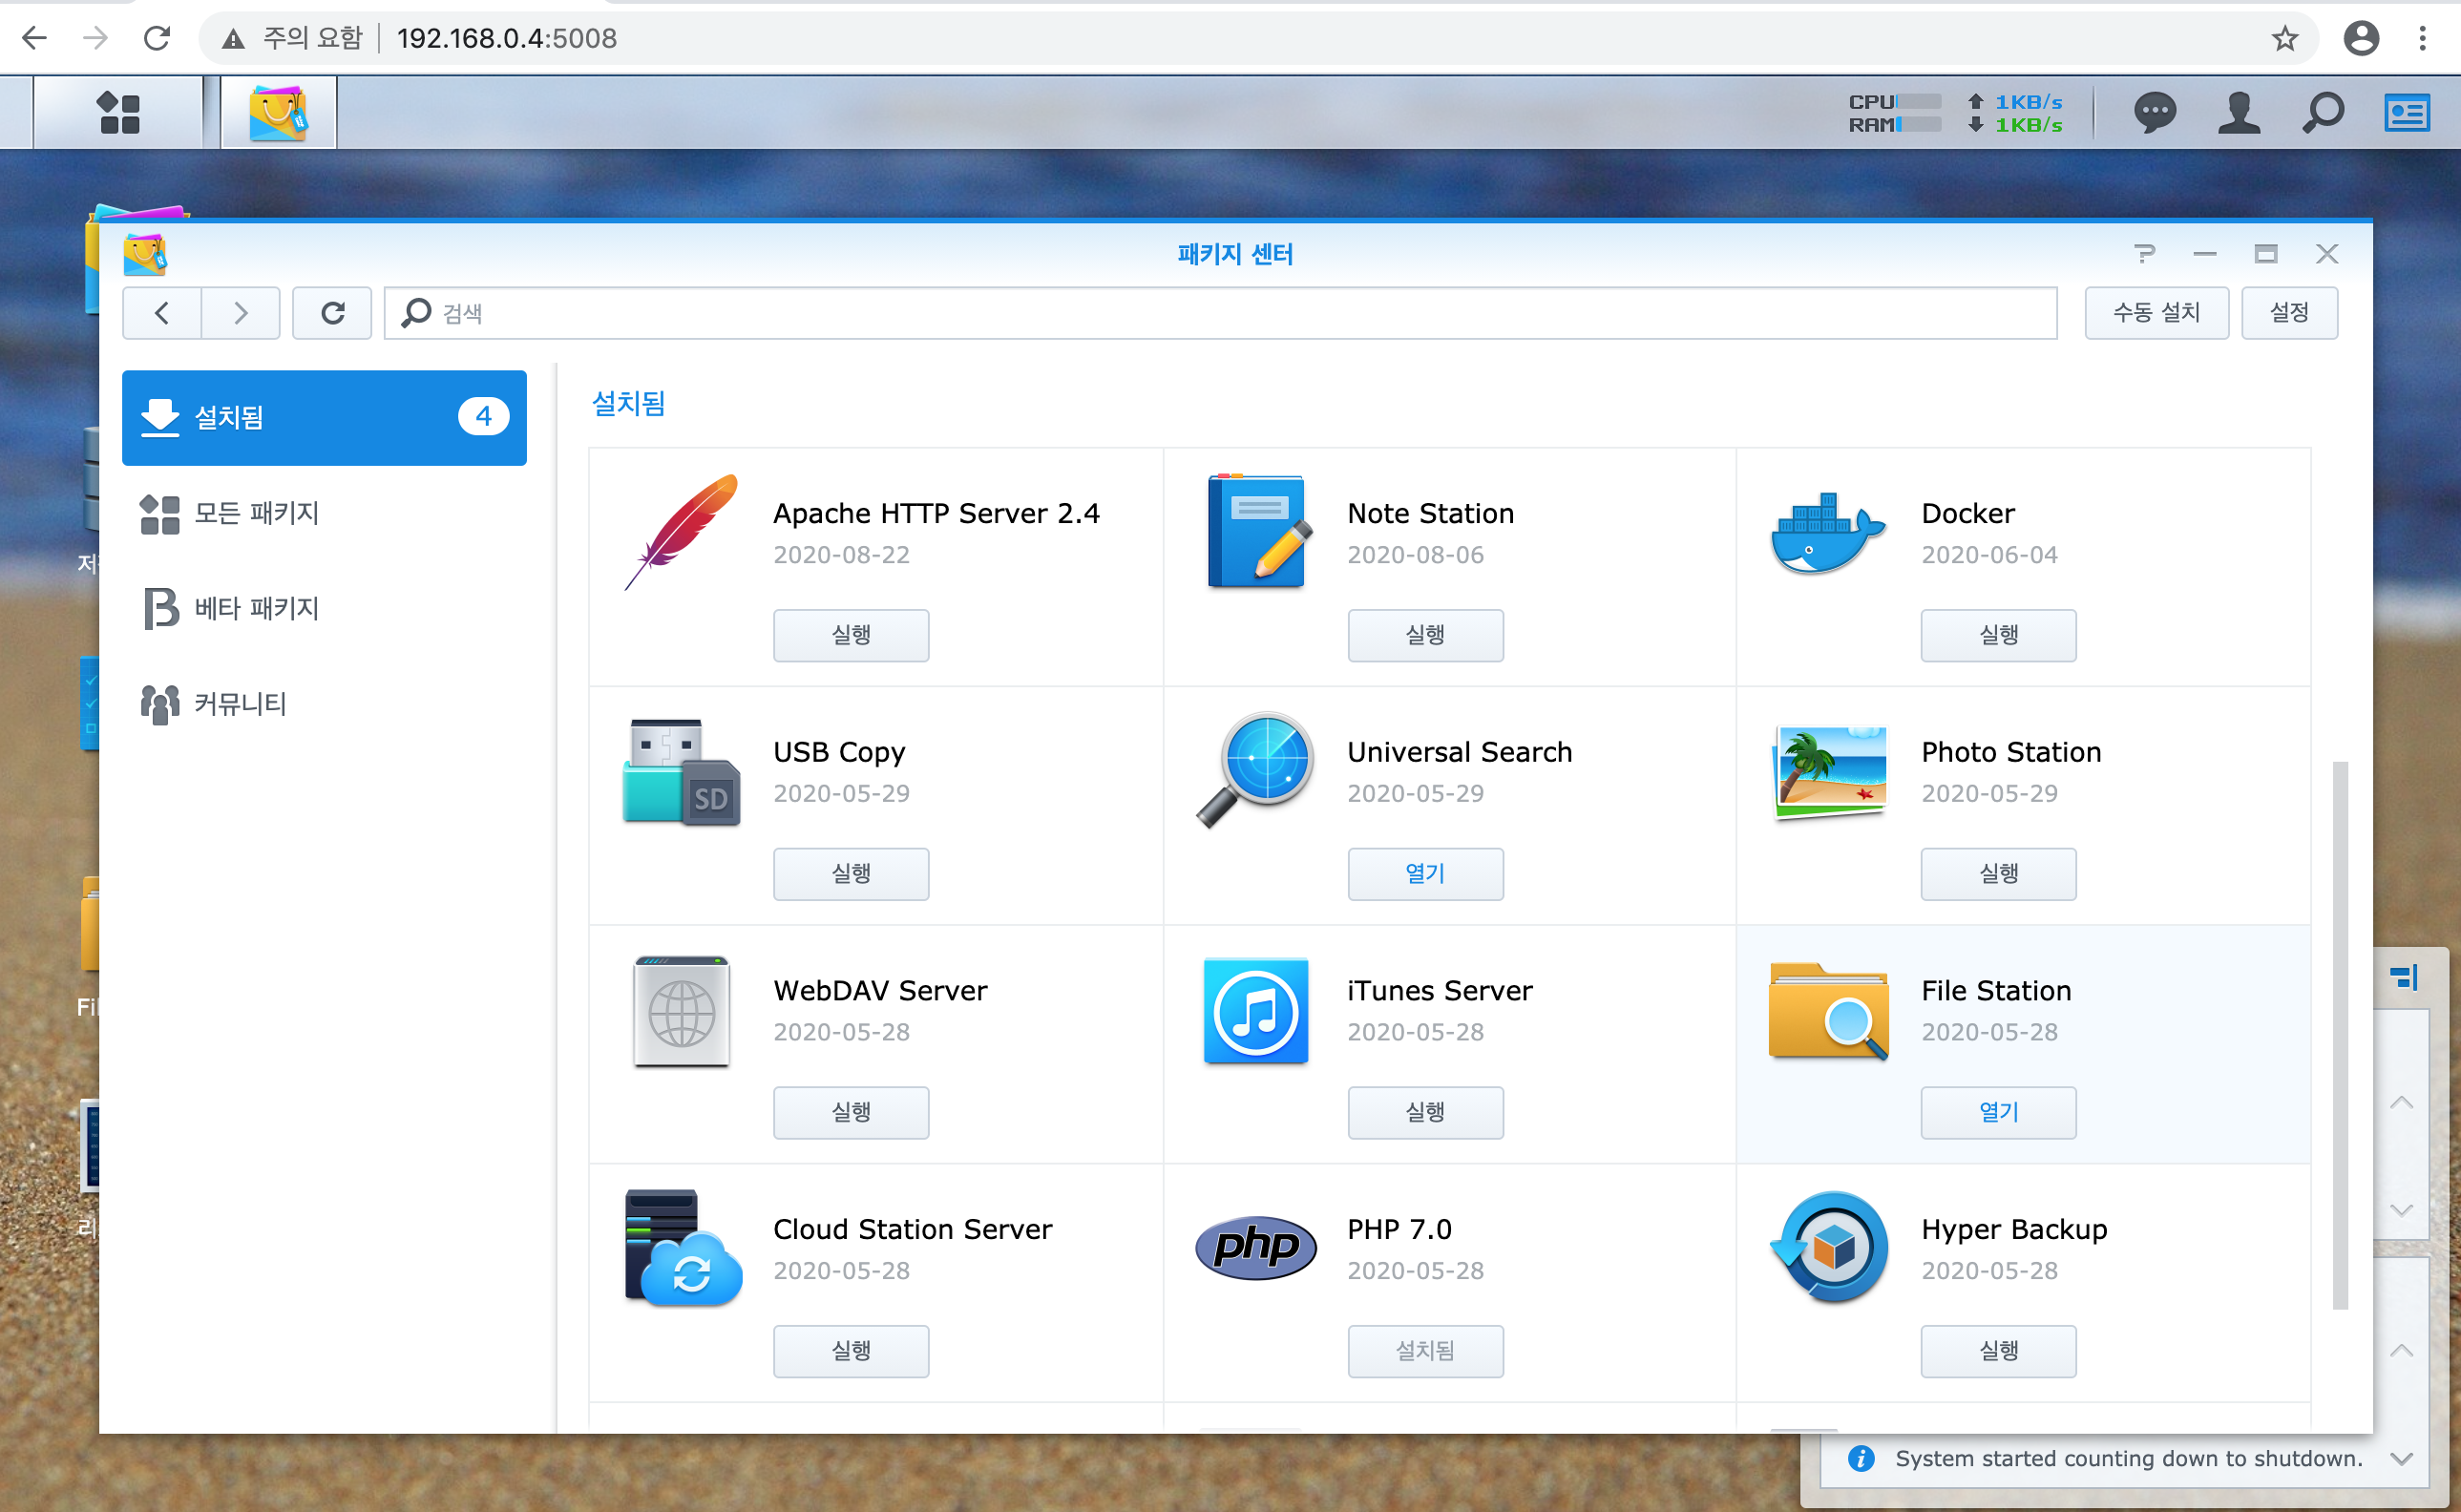This screenshot has width=2461, height=1512.
Task: Click the refresh button in Package Center
Action: pos(332,313)
